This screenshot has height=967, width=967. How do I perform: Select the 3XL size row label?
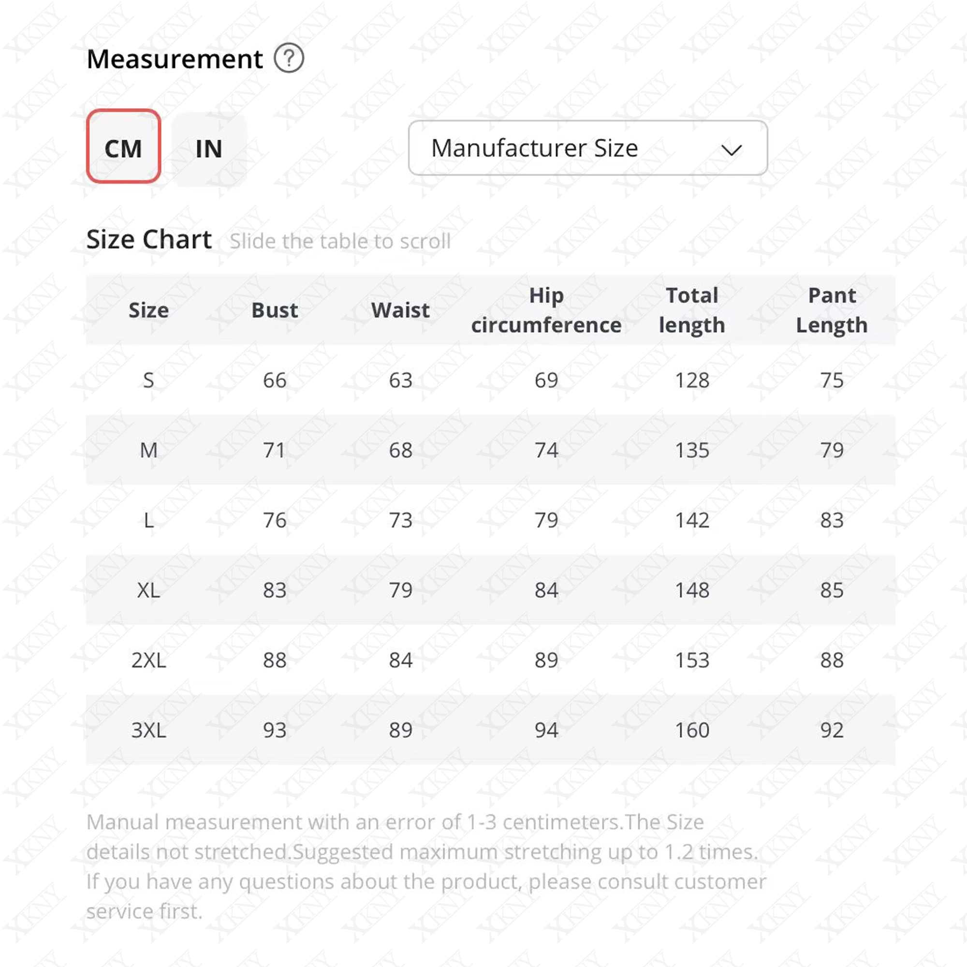(148, 731)
